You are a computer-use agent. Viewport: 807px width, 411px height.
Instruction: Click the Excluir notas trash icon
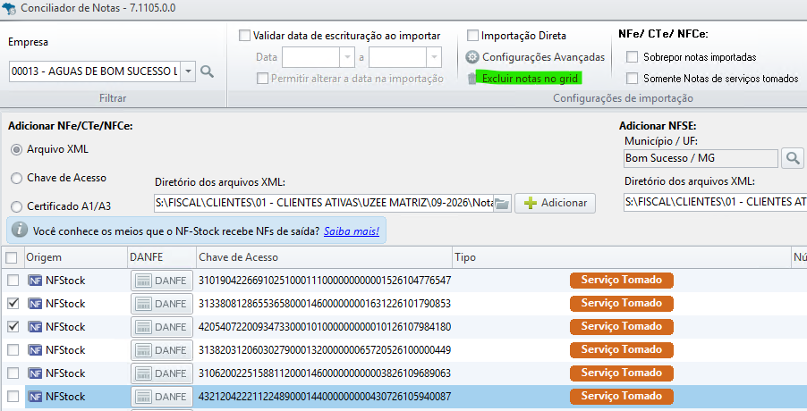[x=472, y=78]
